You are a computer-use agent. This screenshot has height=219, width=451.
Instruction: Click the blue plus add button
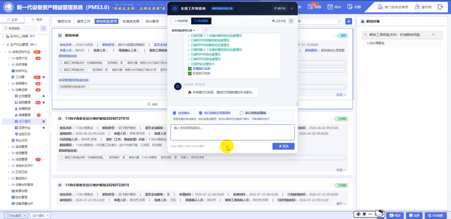point(349,21)
